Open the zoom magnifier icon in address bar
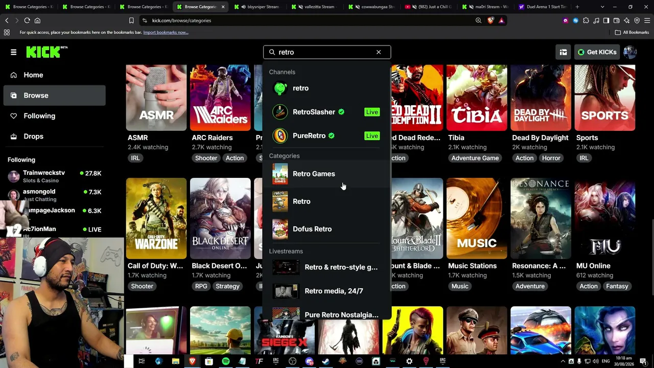Image resolution: width=654 pixels, height=368 pixels. tap(478, 20)
